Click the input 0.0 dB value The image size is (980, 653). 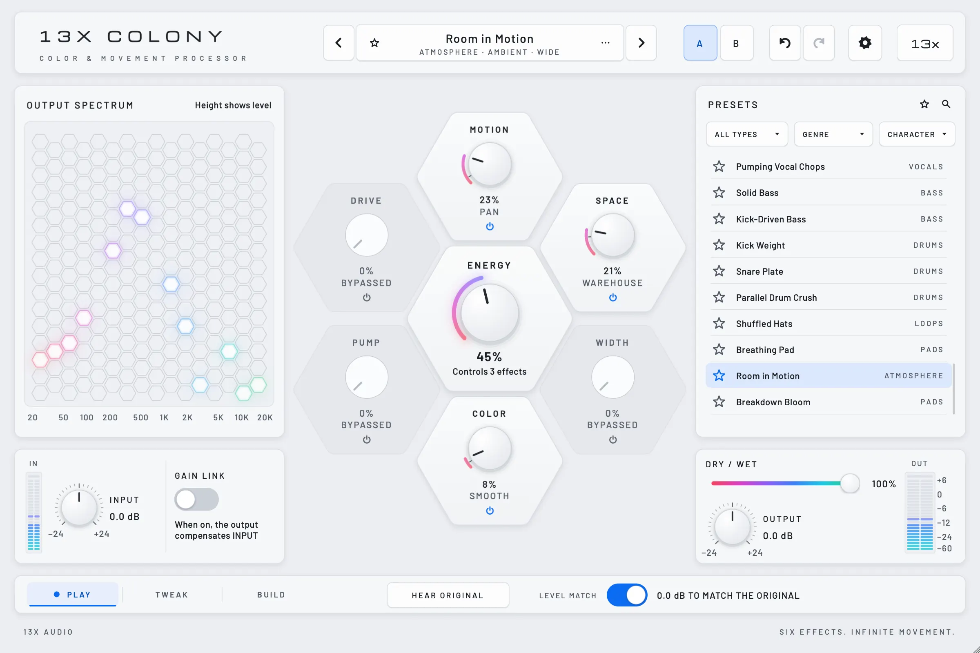tap(125, 516)
